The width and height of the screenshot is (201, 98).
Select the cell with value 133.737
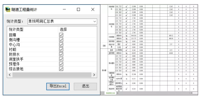(x=134, y=39)
